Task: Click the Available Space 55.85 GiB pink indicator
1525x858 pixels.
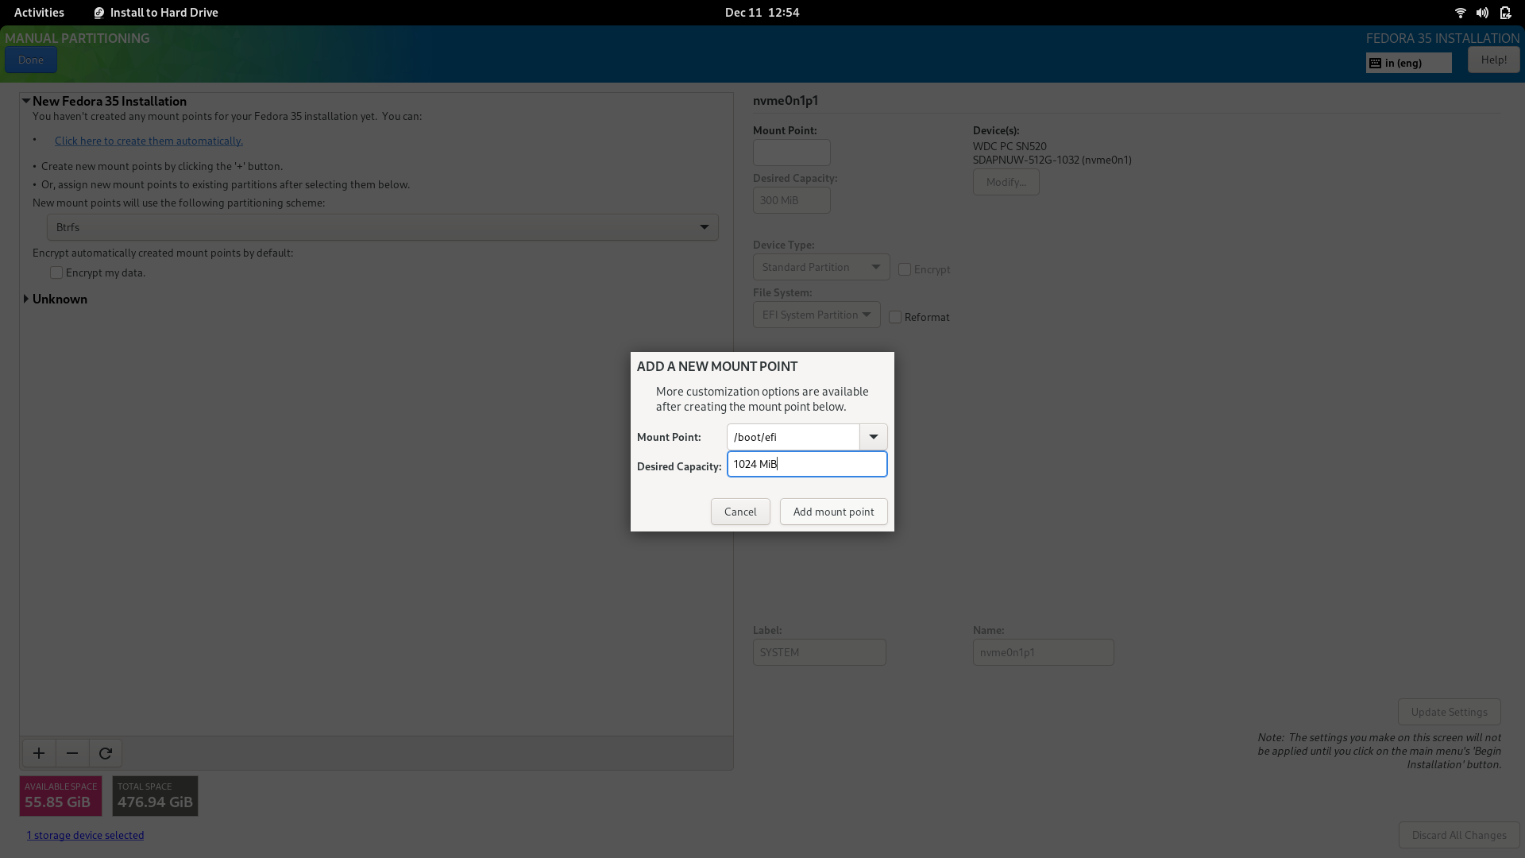Action: pyautogui.click(x=61, y=796)
